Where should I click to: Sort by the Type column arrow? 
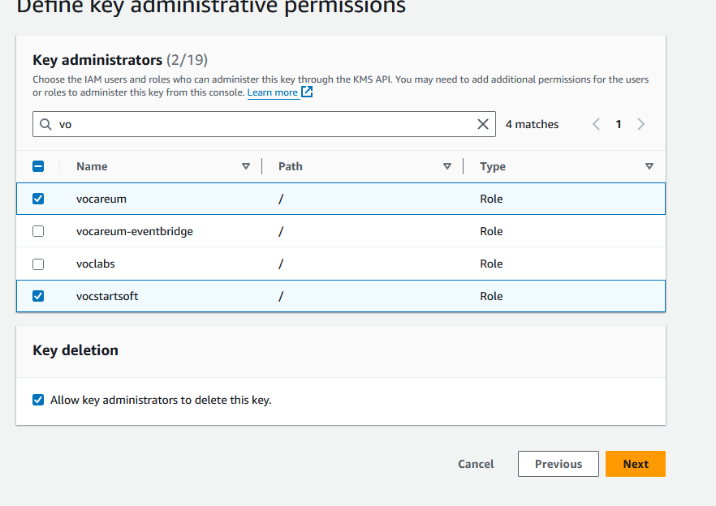point(649,166)
